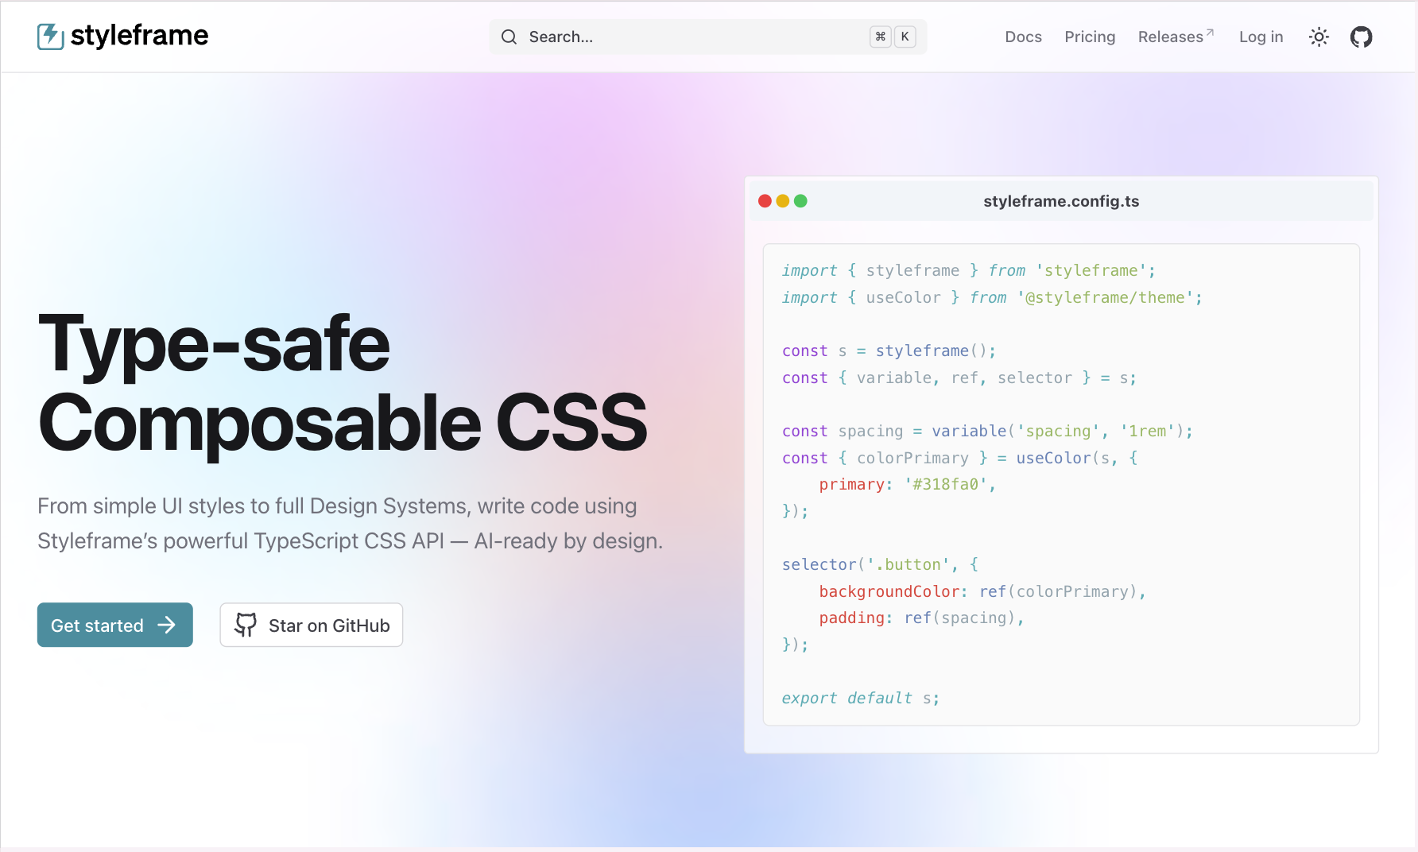Click the external arrow icon beside Releases
This screenshot has height=852, width=1418.
1210,33
